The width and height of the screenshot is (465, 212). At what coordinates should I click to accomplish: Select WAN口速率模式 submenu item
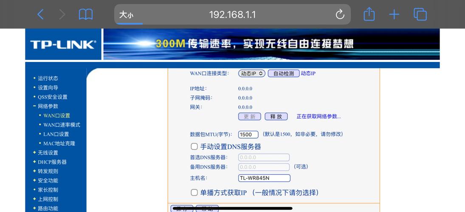pos(62,125)
